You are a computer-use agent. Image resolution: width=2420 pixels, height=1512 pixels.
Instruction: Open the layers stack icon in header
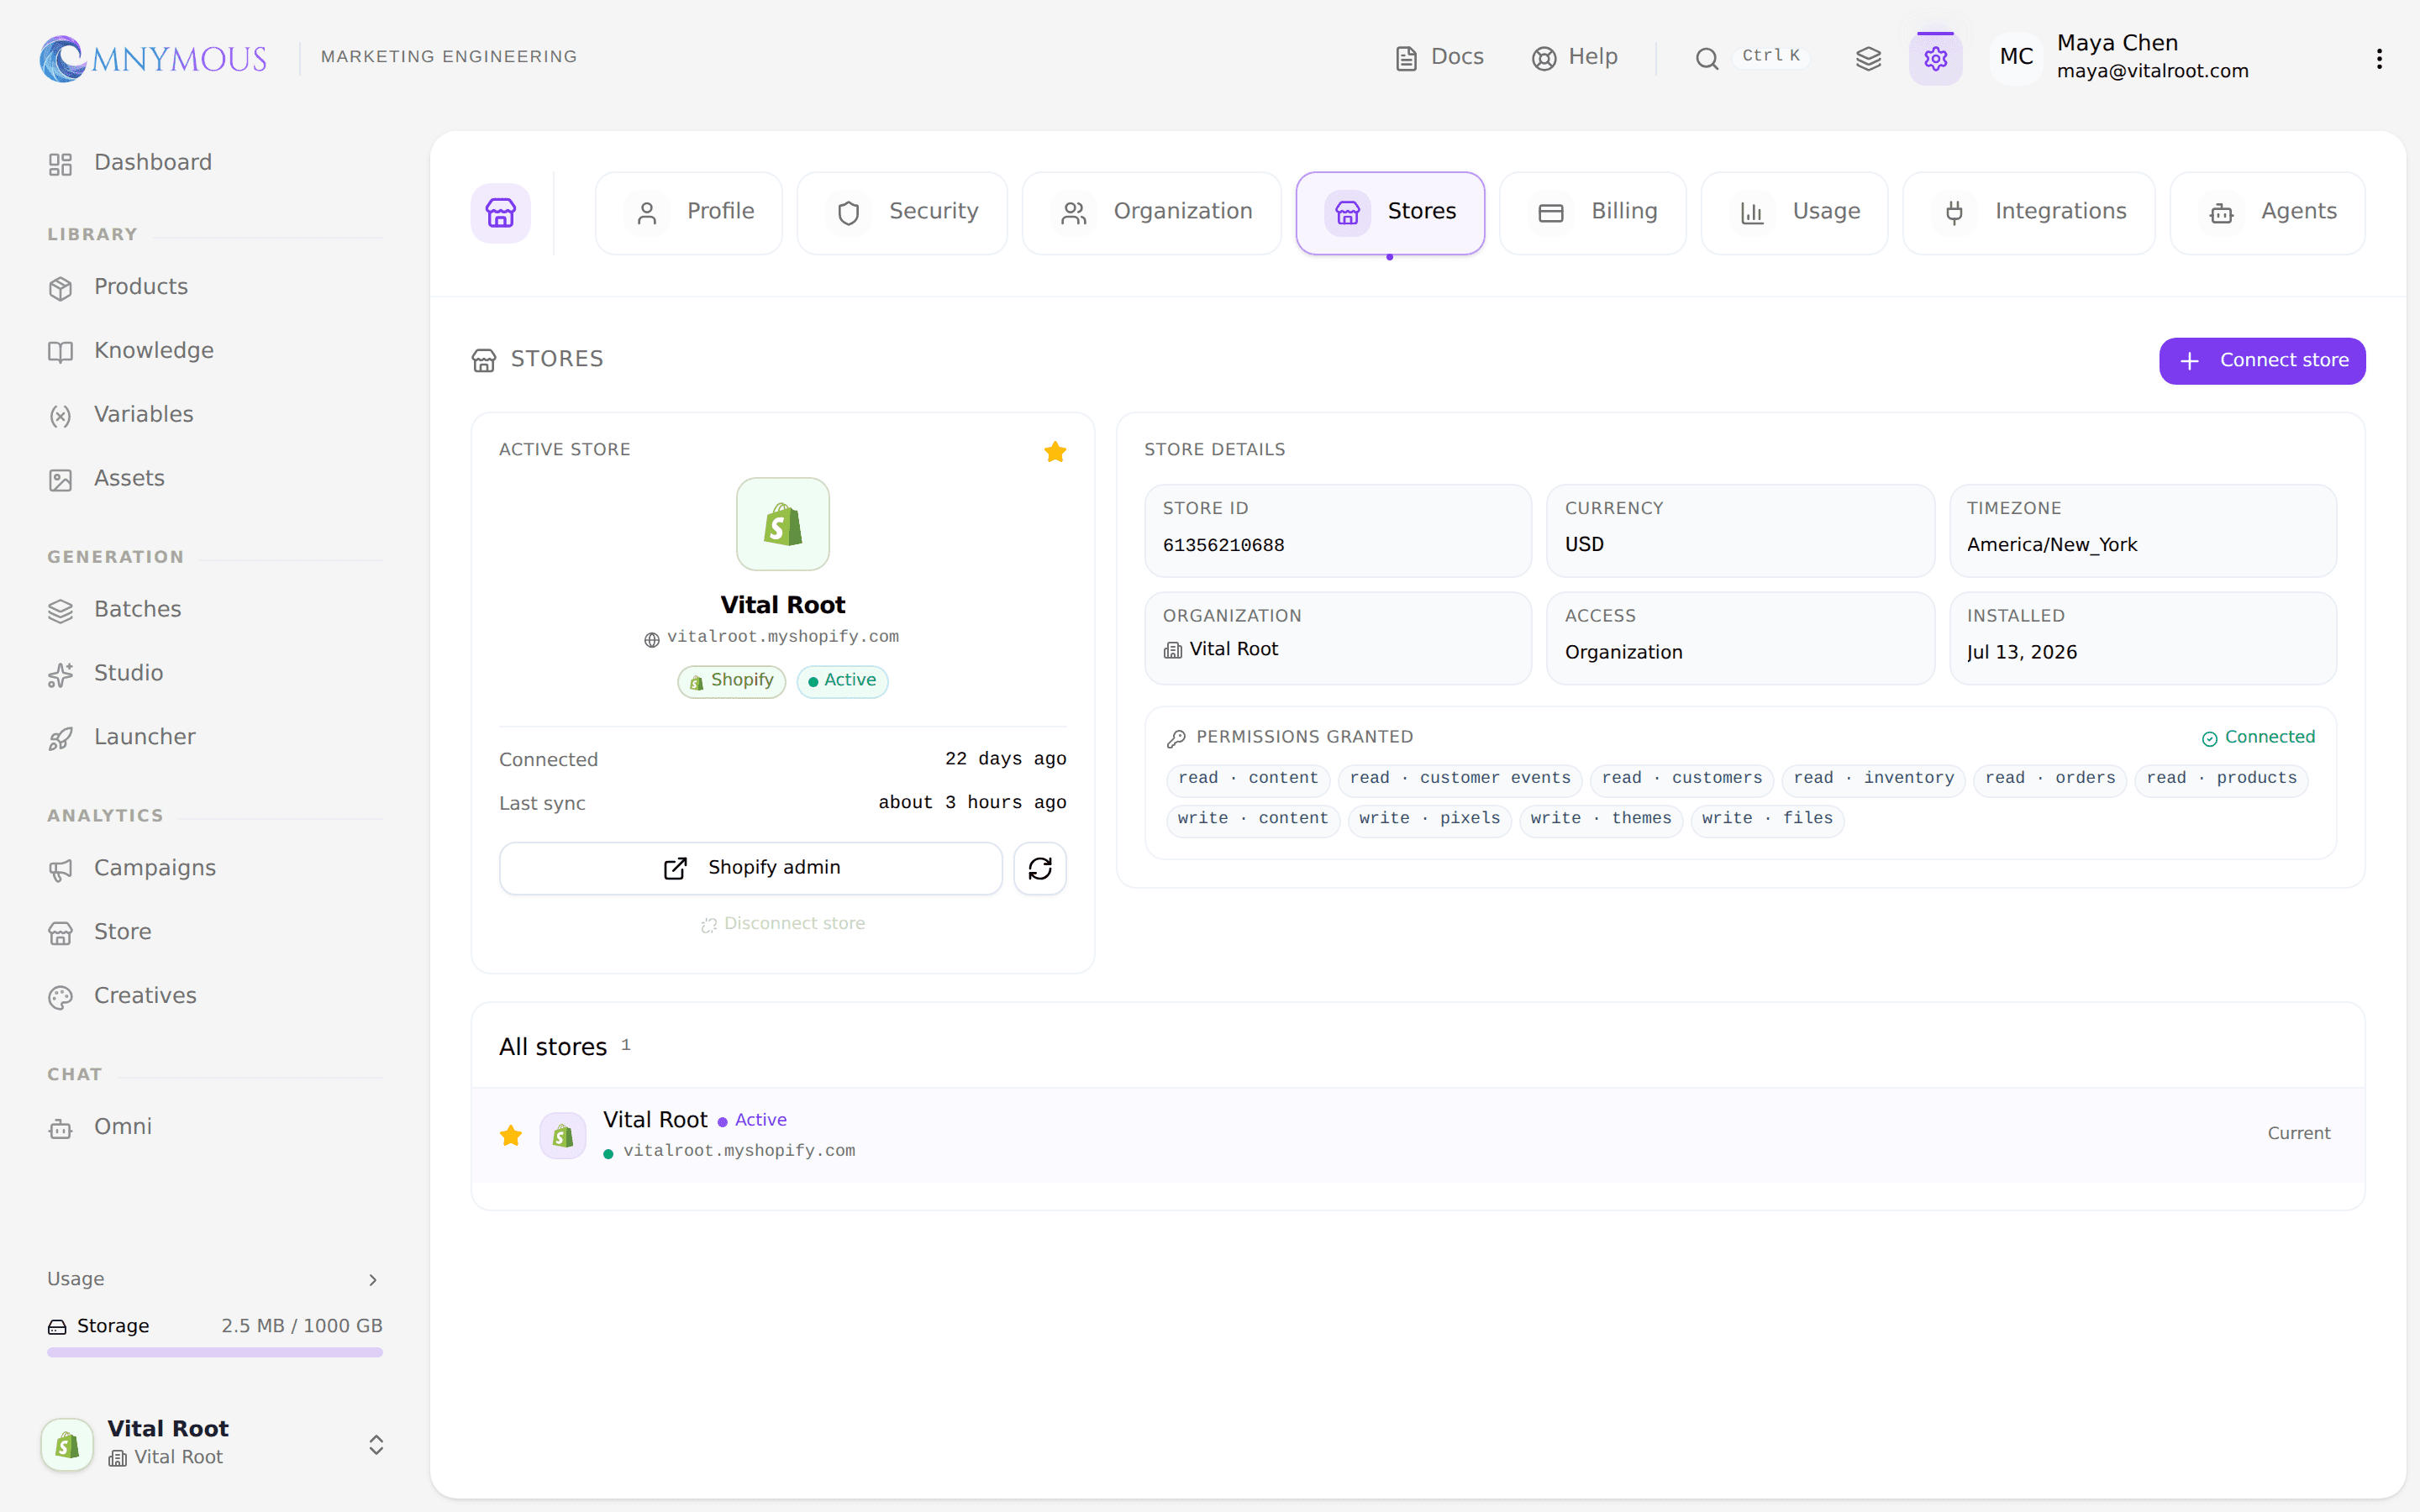pyautogui.click(x=1868, y=59)
